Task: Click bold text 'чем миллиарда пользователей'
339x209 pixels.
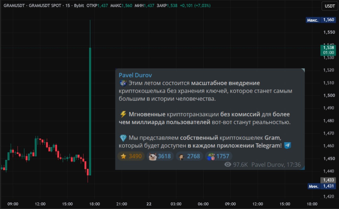Action: 165,122
